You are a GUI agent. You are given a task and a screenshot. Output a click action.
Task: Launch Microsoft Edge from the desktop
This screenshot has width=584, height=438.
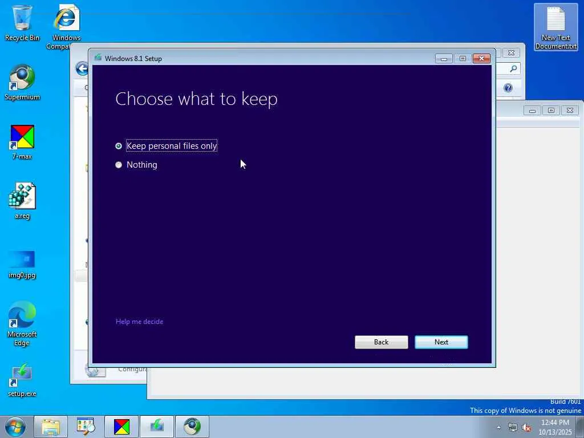22,323
